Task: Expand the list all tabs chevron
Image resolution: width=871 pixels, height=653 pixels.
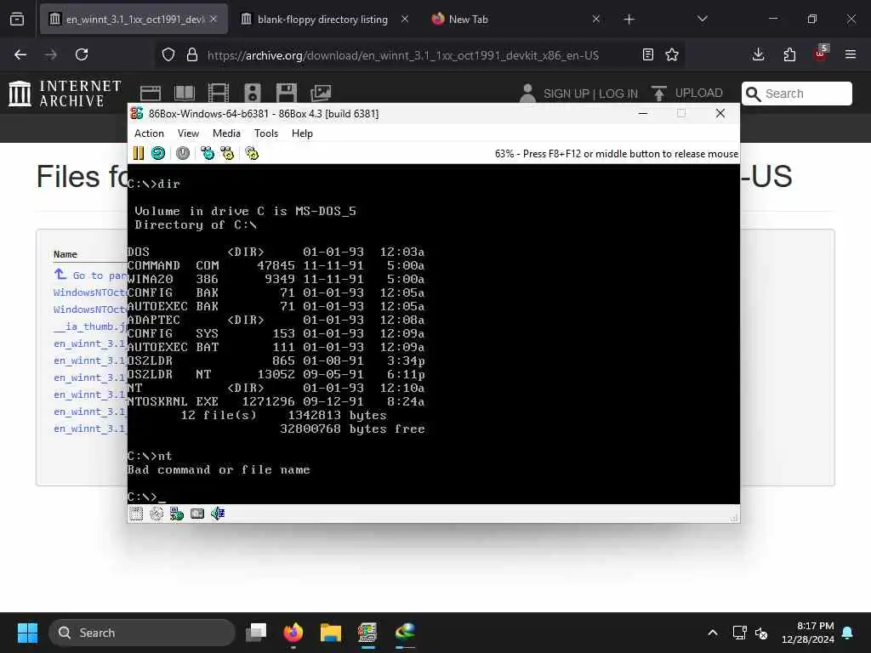Action: click(x=702, y=20)
